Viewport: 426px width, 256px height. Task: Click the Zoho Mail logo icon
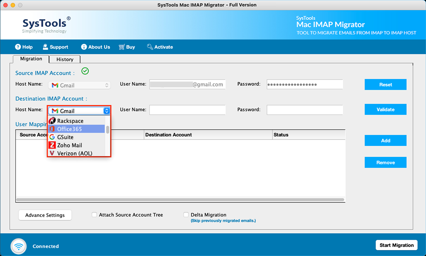click(52, 145)
